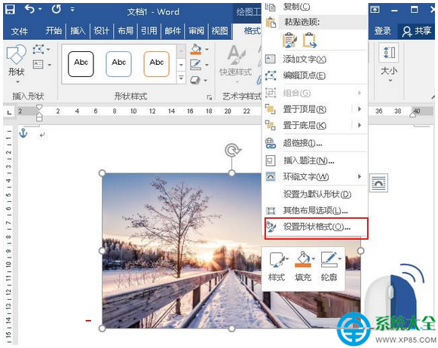438x348 pixels.
Task: Click the shape fill paint bucket icon
Action: click(195, 50)
